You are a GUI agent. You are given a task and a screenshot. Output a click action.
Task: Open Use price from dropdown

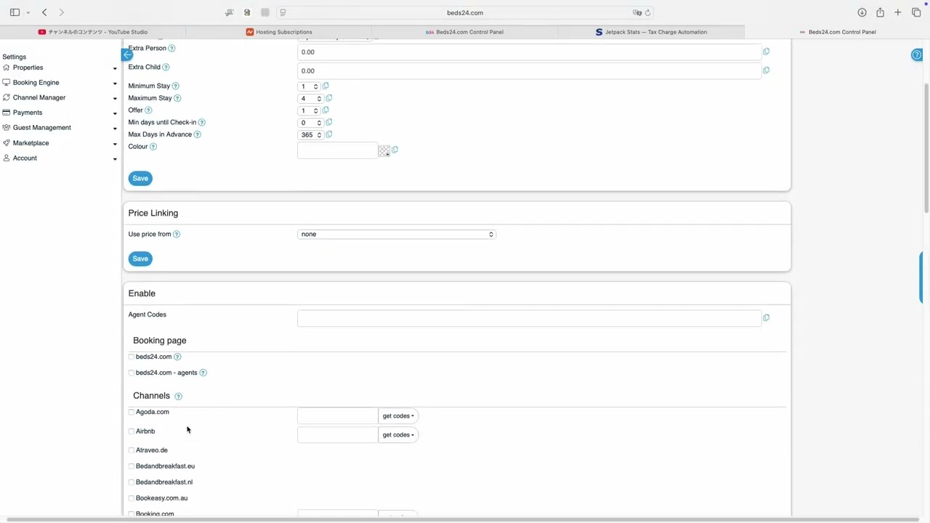click(x=397, y=235)
